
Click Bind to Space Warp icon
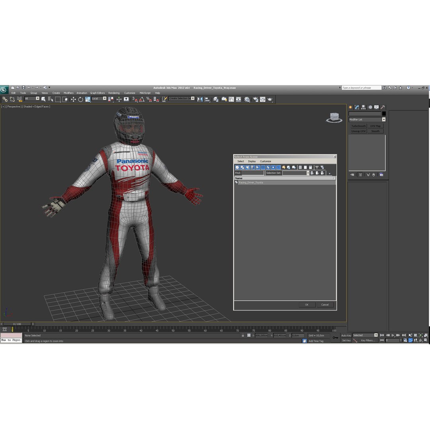pyautogui.click(x=20, y=99)
